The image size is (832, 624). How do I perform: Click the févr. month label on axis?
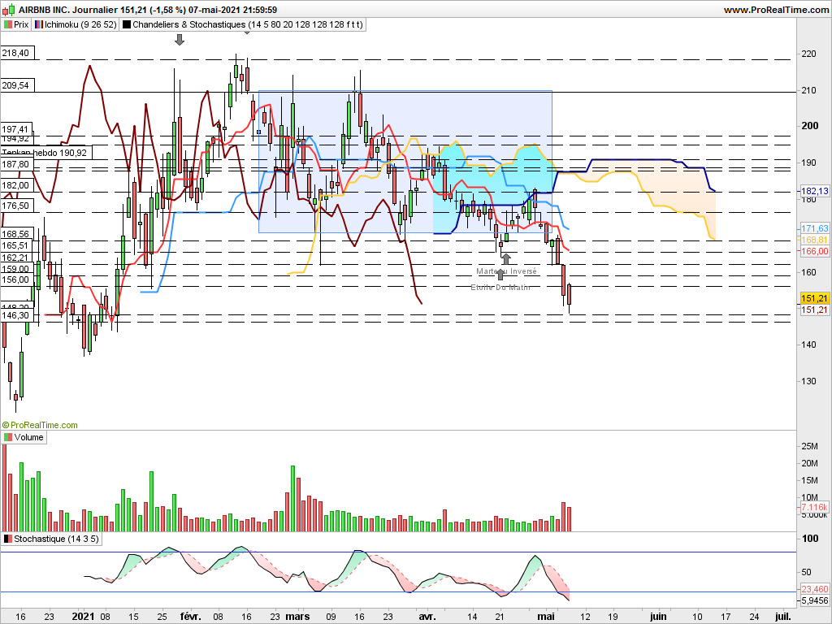[190, 617]
